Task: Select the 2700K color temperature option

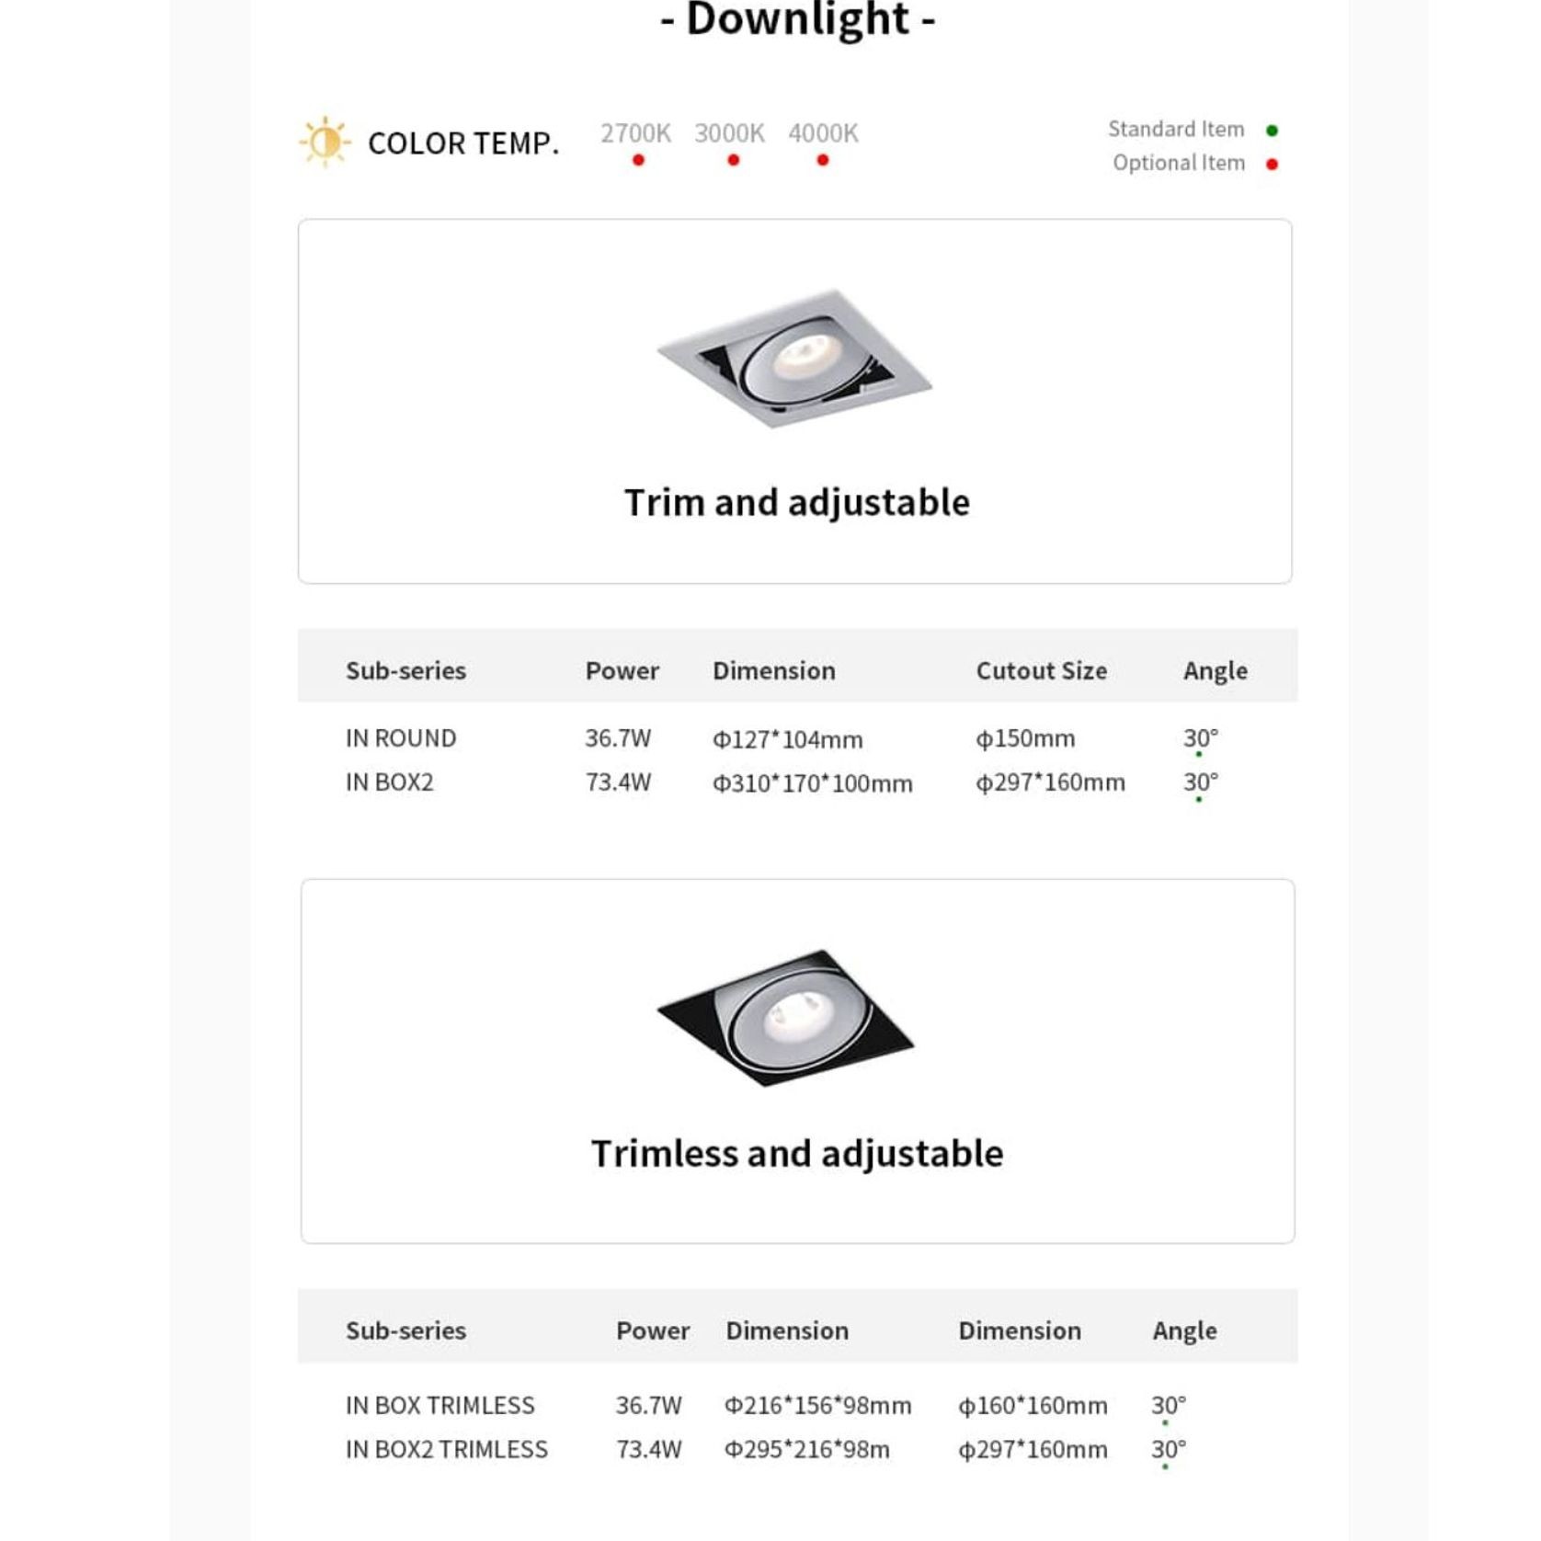Action: tap(636, 134)
